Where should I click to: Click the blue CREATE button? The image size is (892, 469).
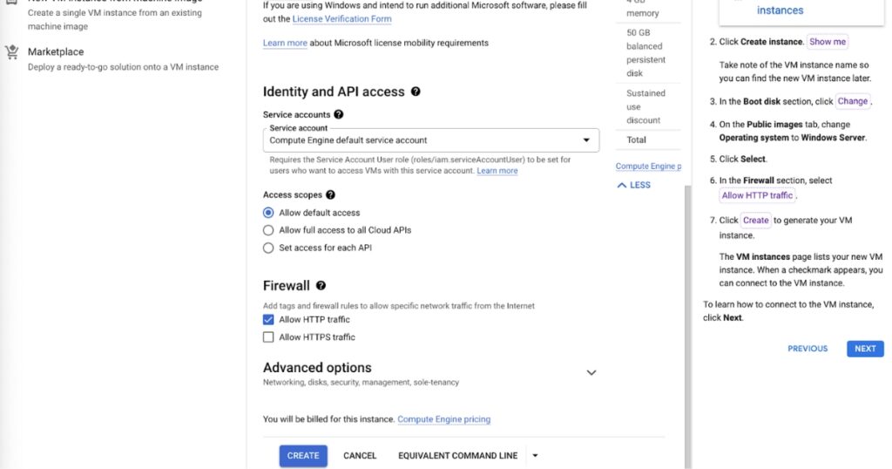303,455
